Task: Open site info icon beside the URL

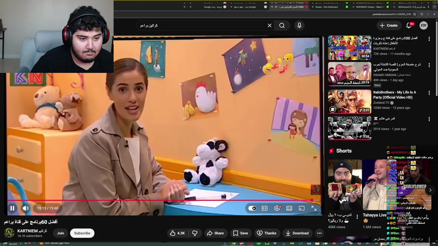Action: 415,14
